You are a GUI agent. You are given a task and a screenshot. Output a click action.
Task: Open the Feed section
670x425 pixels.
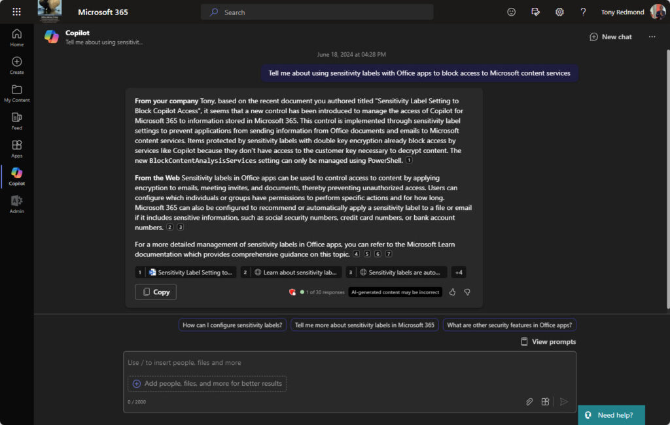click(x=16, y=121)
